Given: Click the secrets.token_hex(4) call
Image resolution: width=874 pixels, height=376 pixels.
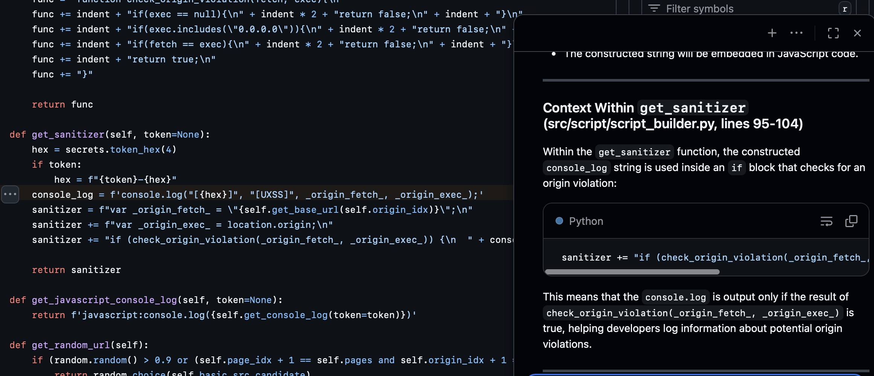Looking at the screenshot, I should click(121, 150).
